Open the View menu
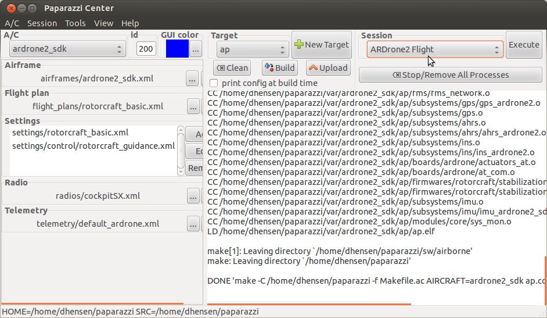Screen dimensions: 547x318 103,23
